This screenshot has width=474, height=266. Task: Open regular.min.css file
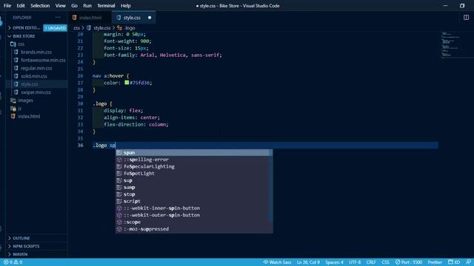coord(36,68)
